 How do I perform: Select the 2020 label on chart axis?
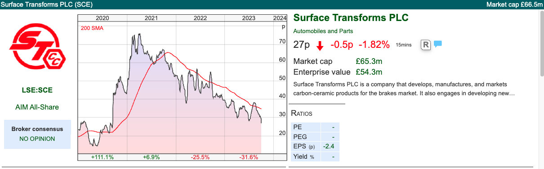click(102, 18)
